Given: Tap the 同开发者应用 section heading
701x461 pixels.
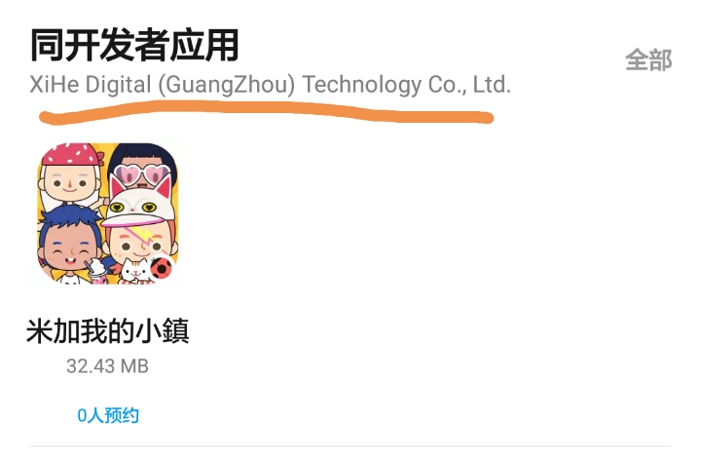Looking at the screenshot, I should point(134,45).
